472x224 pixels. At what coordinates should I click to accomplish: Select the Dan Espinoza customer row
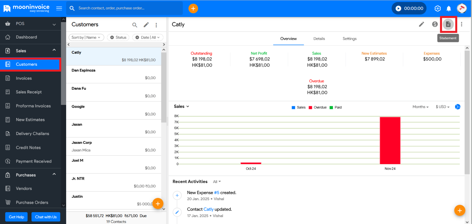point(114,74)
